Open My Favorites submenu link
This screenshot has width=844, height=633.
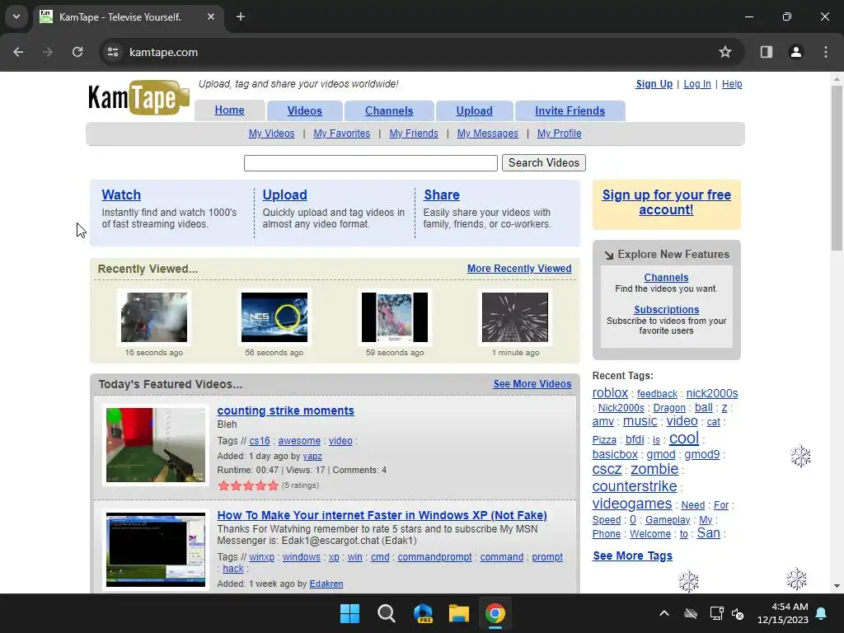[342, 134]
